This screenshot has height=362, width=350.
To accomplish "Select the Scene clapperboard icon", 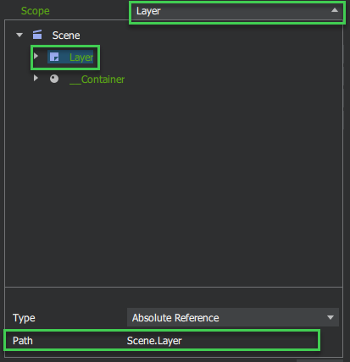I will click(x=37, y=35).
